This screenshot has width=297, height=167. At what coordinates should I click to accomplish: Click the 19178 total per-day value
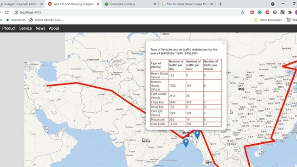(173, 124)
